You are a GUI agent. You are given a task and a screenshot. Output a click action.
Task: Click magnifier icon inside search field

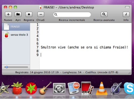(56, 14)
